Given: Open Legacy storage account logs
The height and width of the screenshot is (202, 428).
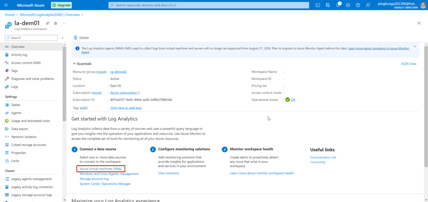Looking at the screenshot, I should point(31,195).
